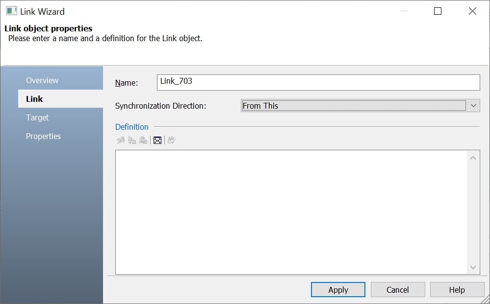
Task: Maximize the Definition editor with the expand icon
Action: coord(157,140)
